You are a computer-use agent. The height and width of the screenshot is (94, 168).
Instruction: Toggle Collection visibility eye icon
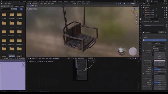click(x=164, y=7)
